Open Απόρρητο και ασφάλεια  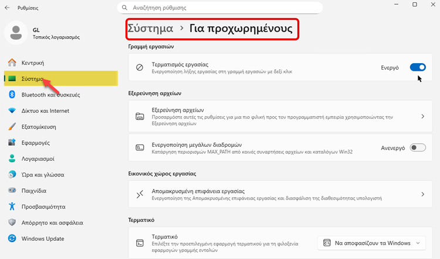[x=61, y=222]
